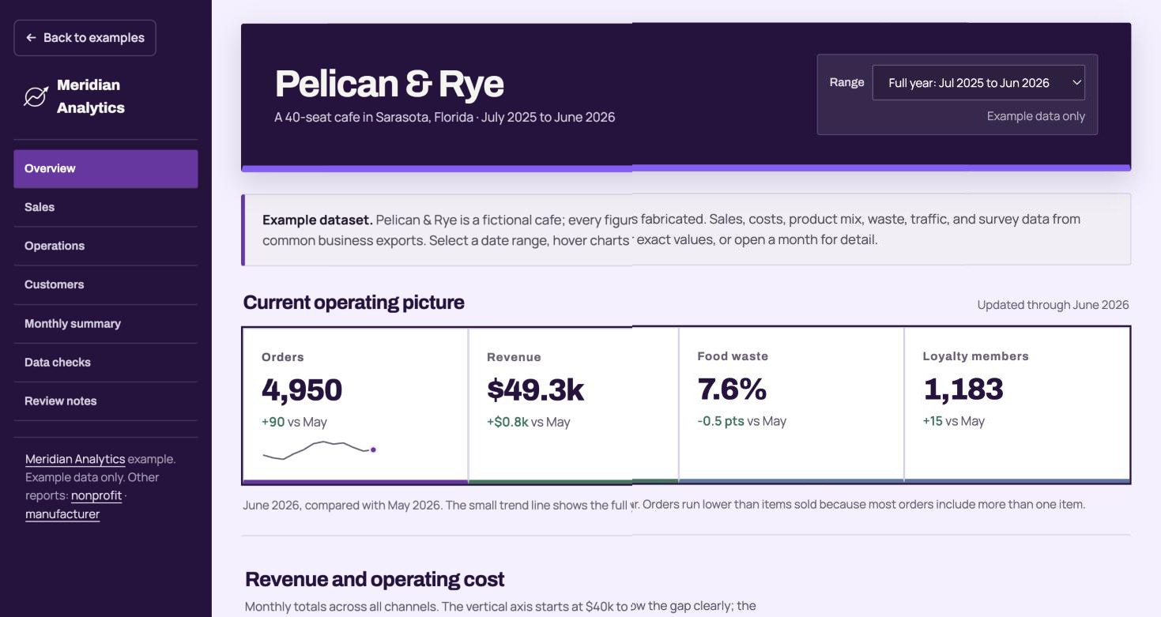Screen dimensions: 1161x617
Task: Click the Range label
Action: tap(846, 82)
